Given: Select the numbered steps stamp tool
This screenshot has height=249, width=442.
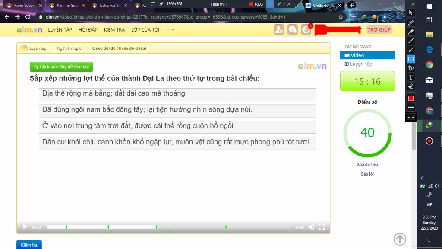Looking at the screenshot, I should tap(411, 68).
